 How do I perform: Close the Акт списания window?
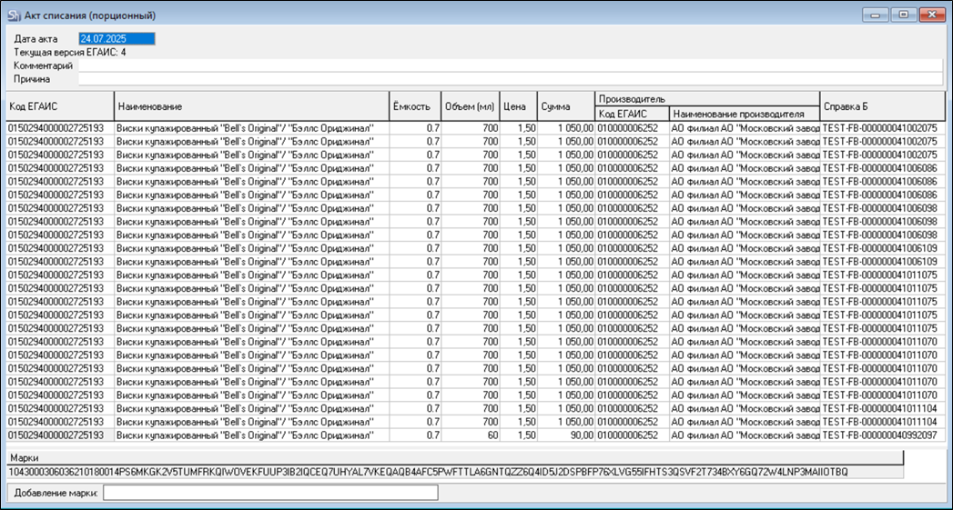929,15
